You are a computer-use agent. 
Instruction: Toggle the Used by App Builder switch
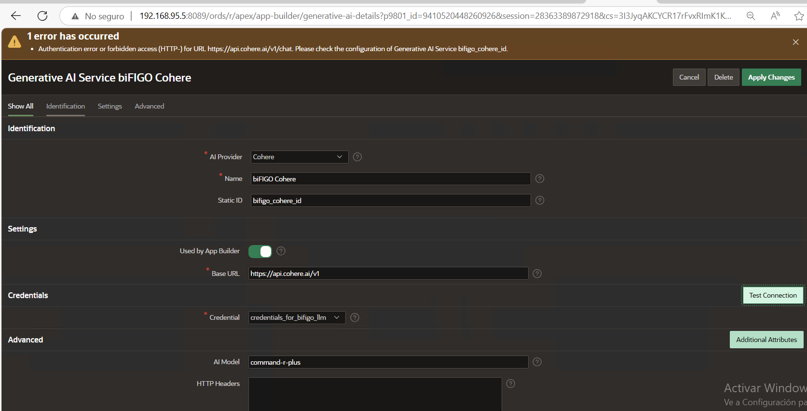[x=260, y=251]
